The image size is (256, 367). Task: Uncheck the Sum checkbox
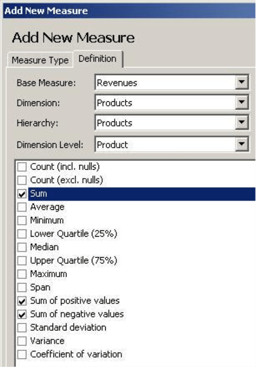coord(22,194)
